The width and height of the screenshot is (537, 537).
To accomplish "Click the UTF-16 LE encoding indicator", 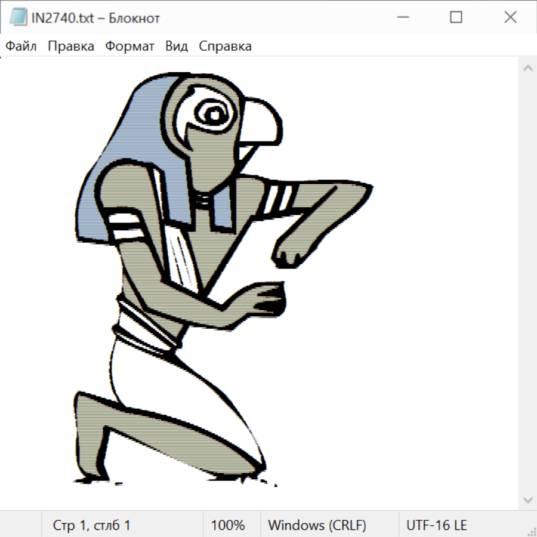I will tap(436, 525).
